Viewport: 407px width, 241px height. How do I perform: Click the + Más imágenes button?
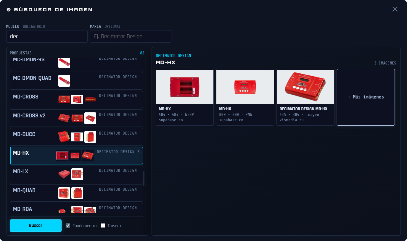point(366,97)
